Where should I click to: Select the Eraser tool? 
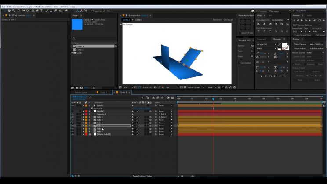55,11
